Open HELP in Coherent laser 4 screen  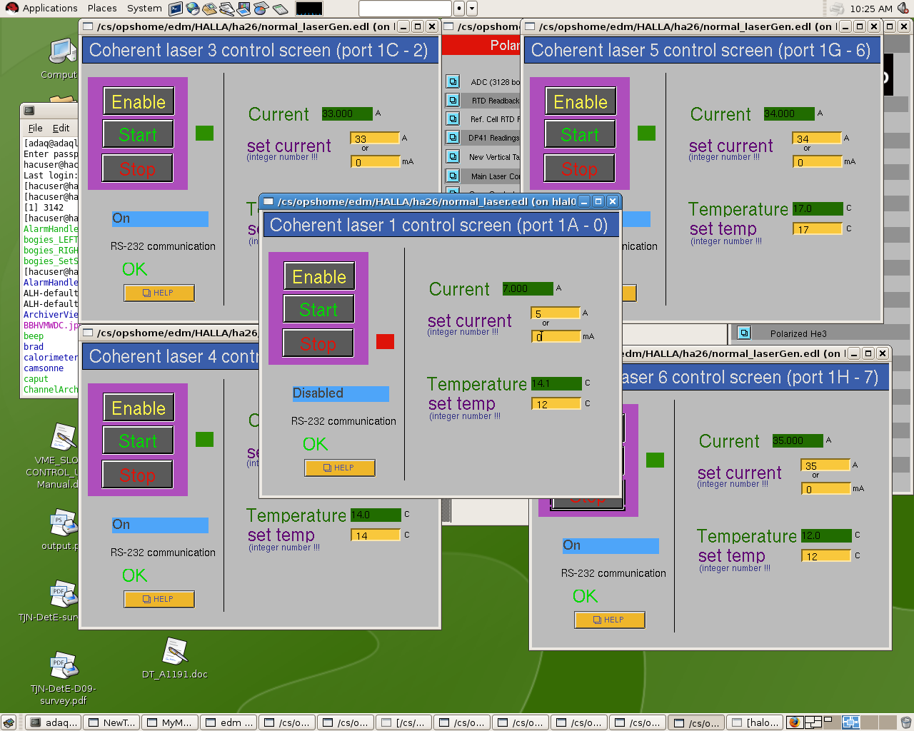pos(159,599)
